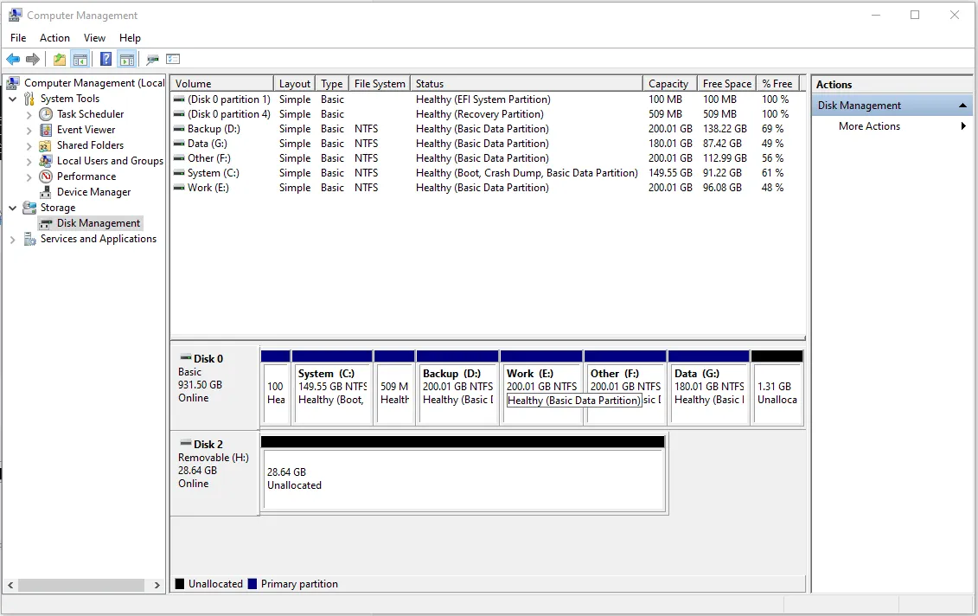Viewport: 978px width, 616px height.
Task: Collapse the System Tools node
Action: 12,99
